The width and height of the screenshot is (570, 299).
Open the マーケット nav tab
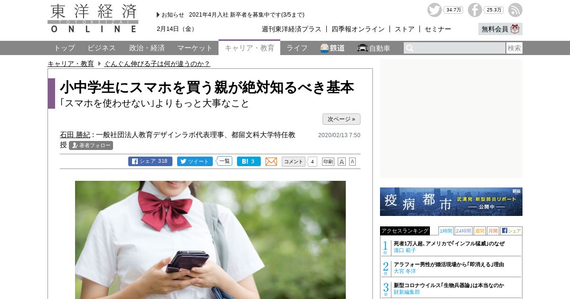pyautogui.click(x=195, y=48)
